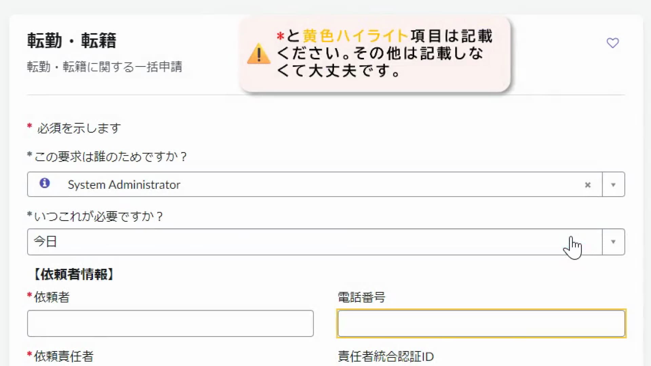
Task: Click the 依頼責任者 field label
Action: click(63, 356)
